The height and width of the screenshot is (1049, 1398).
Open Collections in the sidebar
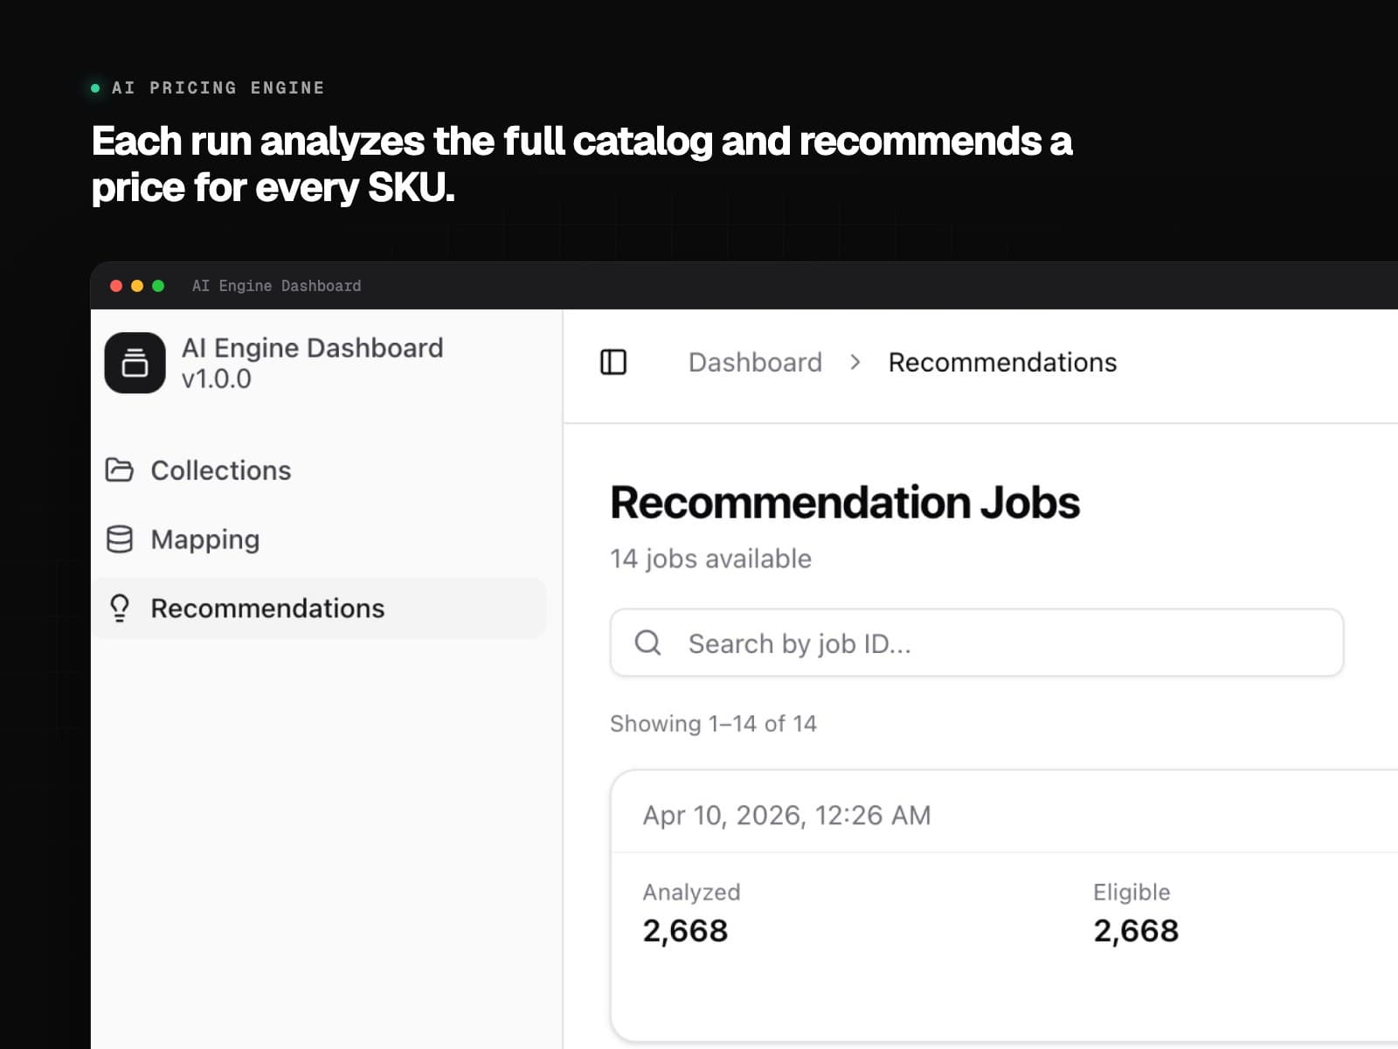click(318, 470)
